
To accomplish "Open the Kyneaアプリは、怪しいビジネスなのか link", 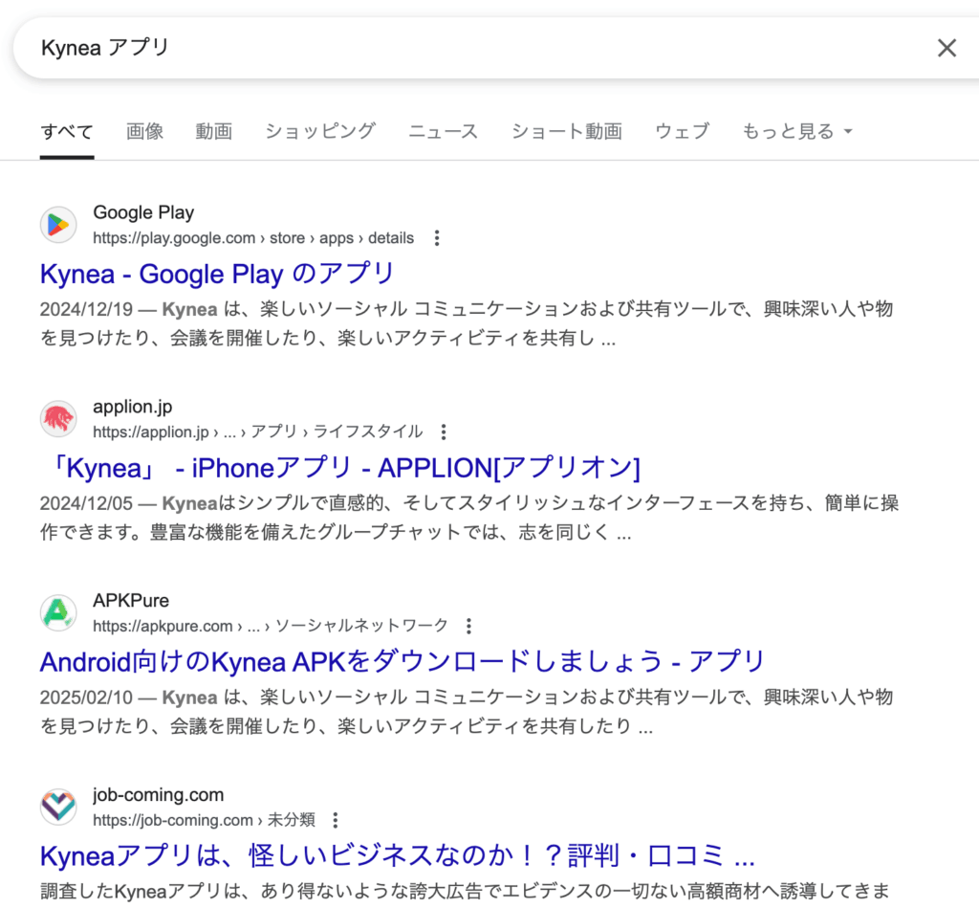I will (x=398, y=855).
